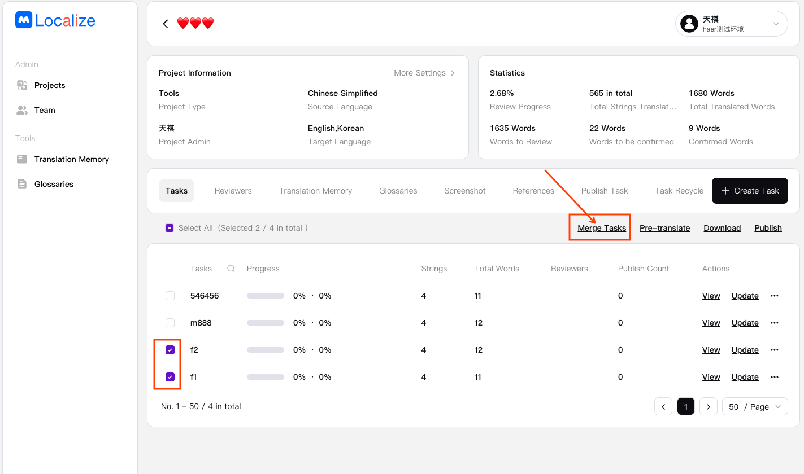Click the Projects sidebar icon
Screen dimensions: 804x474
pyautogui.click(x=22, y=85)
